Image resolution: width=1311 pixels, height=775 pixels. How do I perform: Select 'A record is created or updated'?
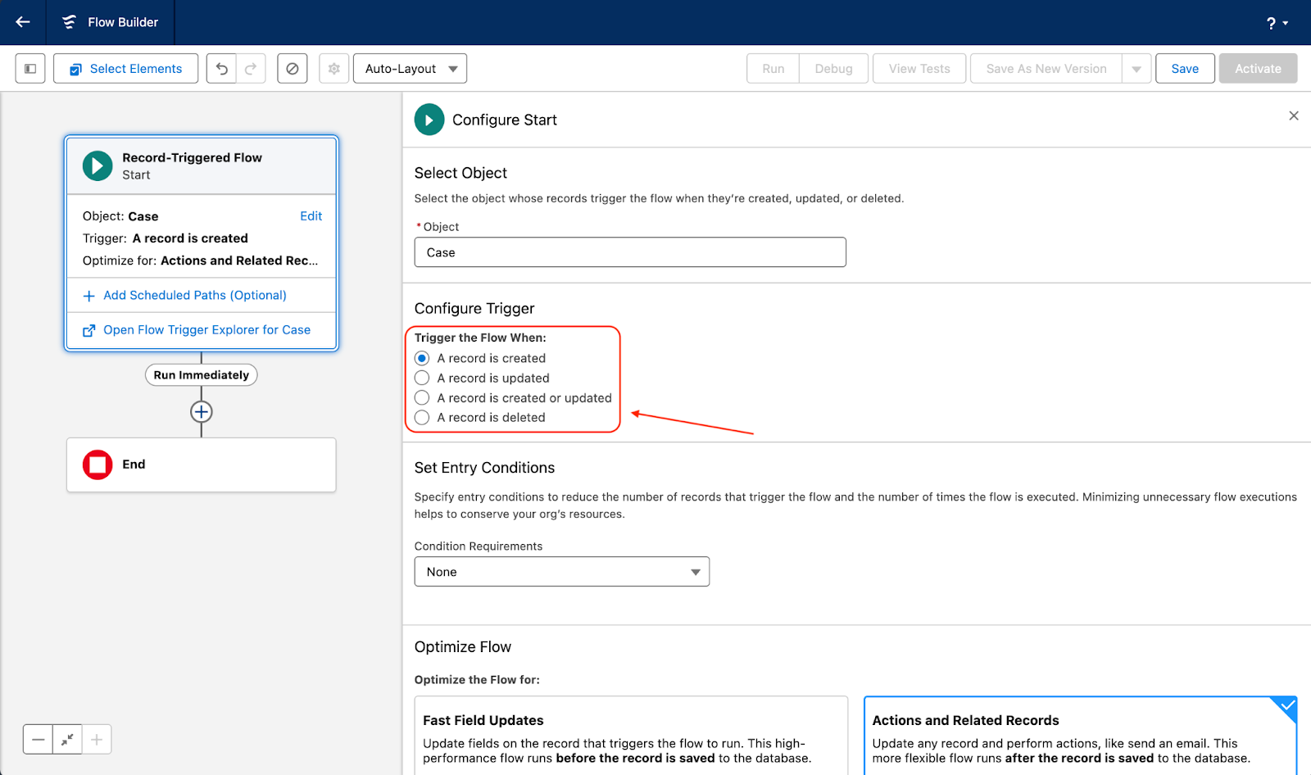pos(422,398)
